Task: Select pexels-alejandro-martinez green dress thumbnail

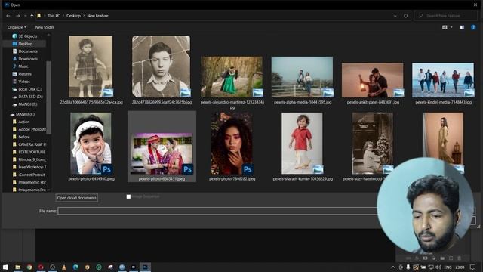Action: click(232, 77)
